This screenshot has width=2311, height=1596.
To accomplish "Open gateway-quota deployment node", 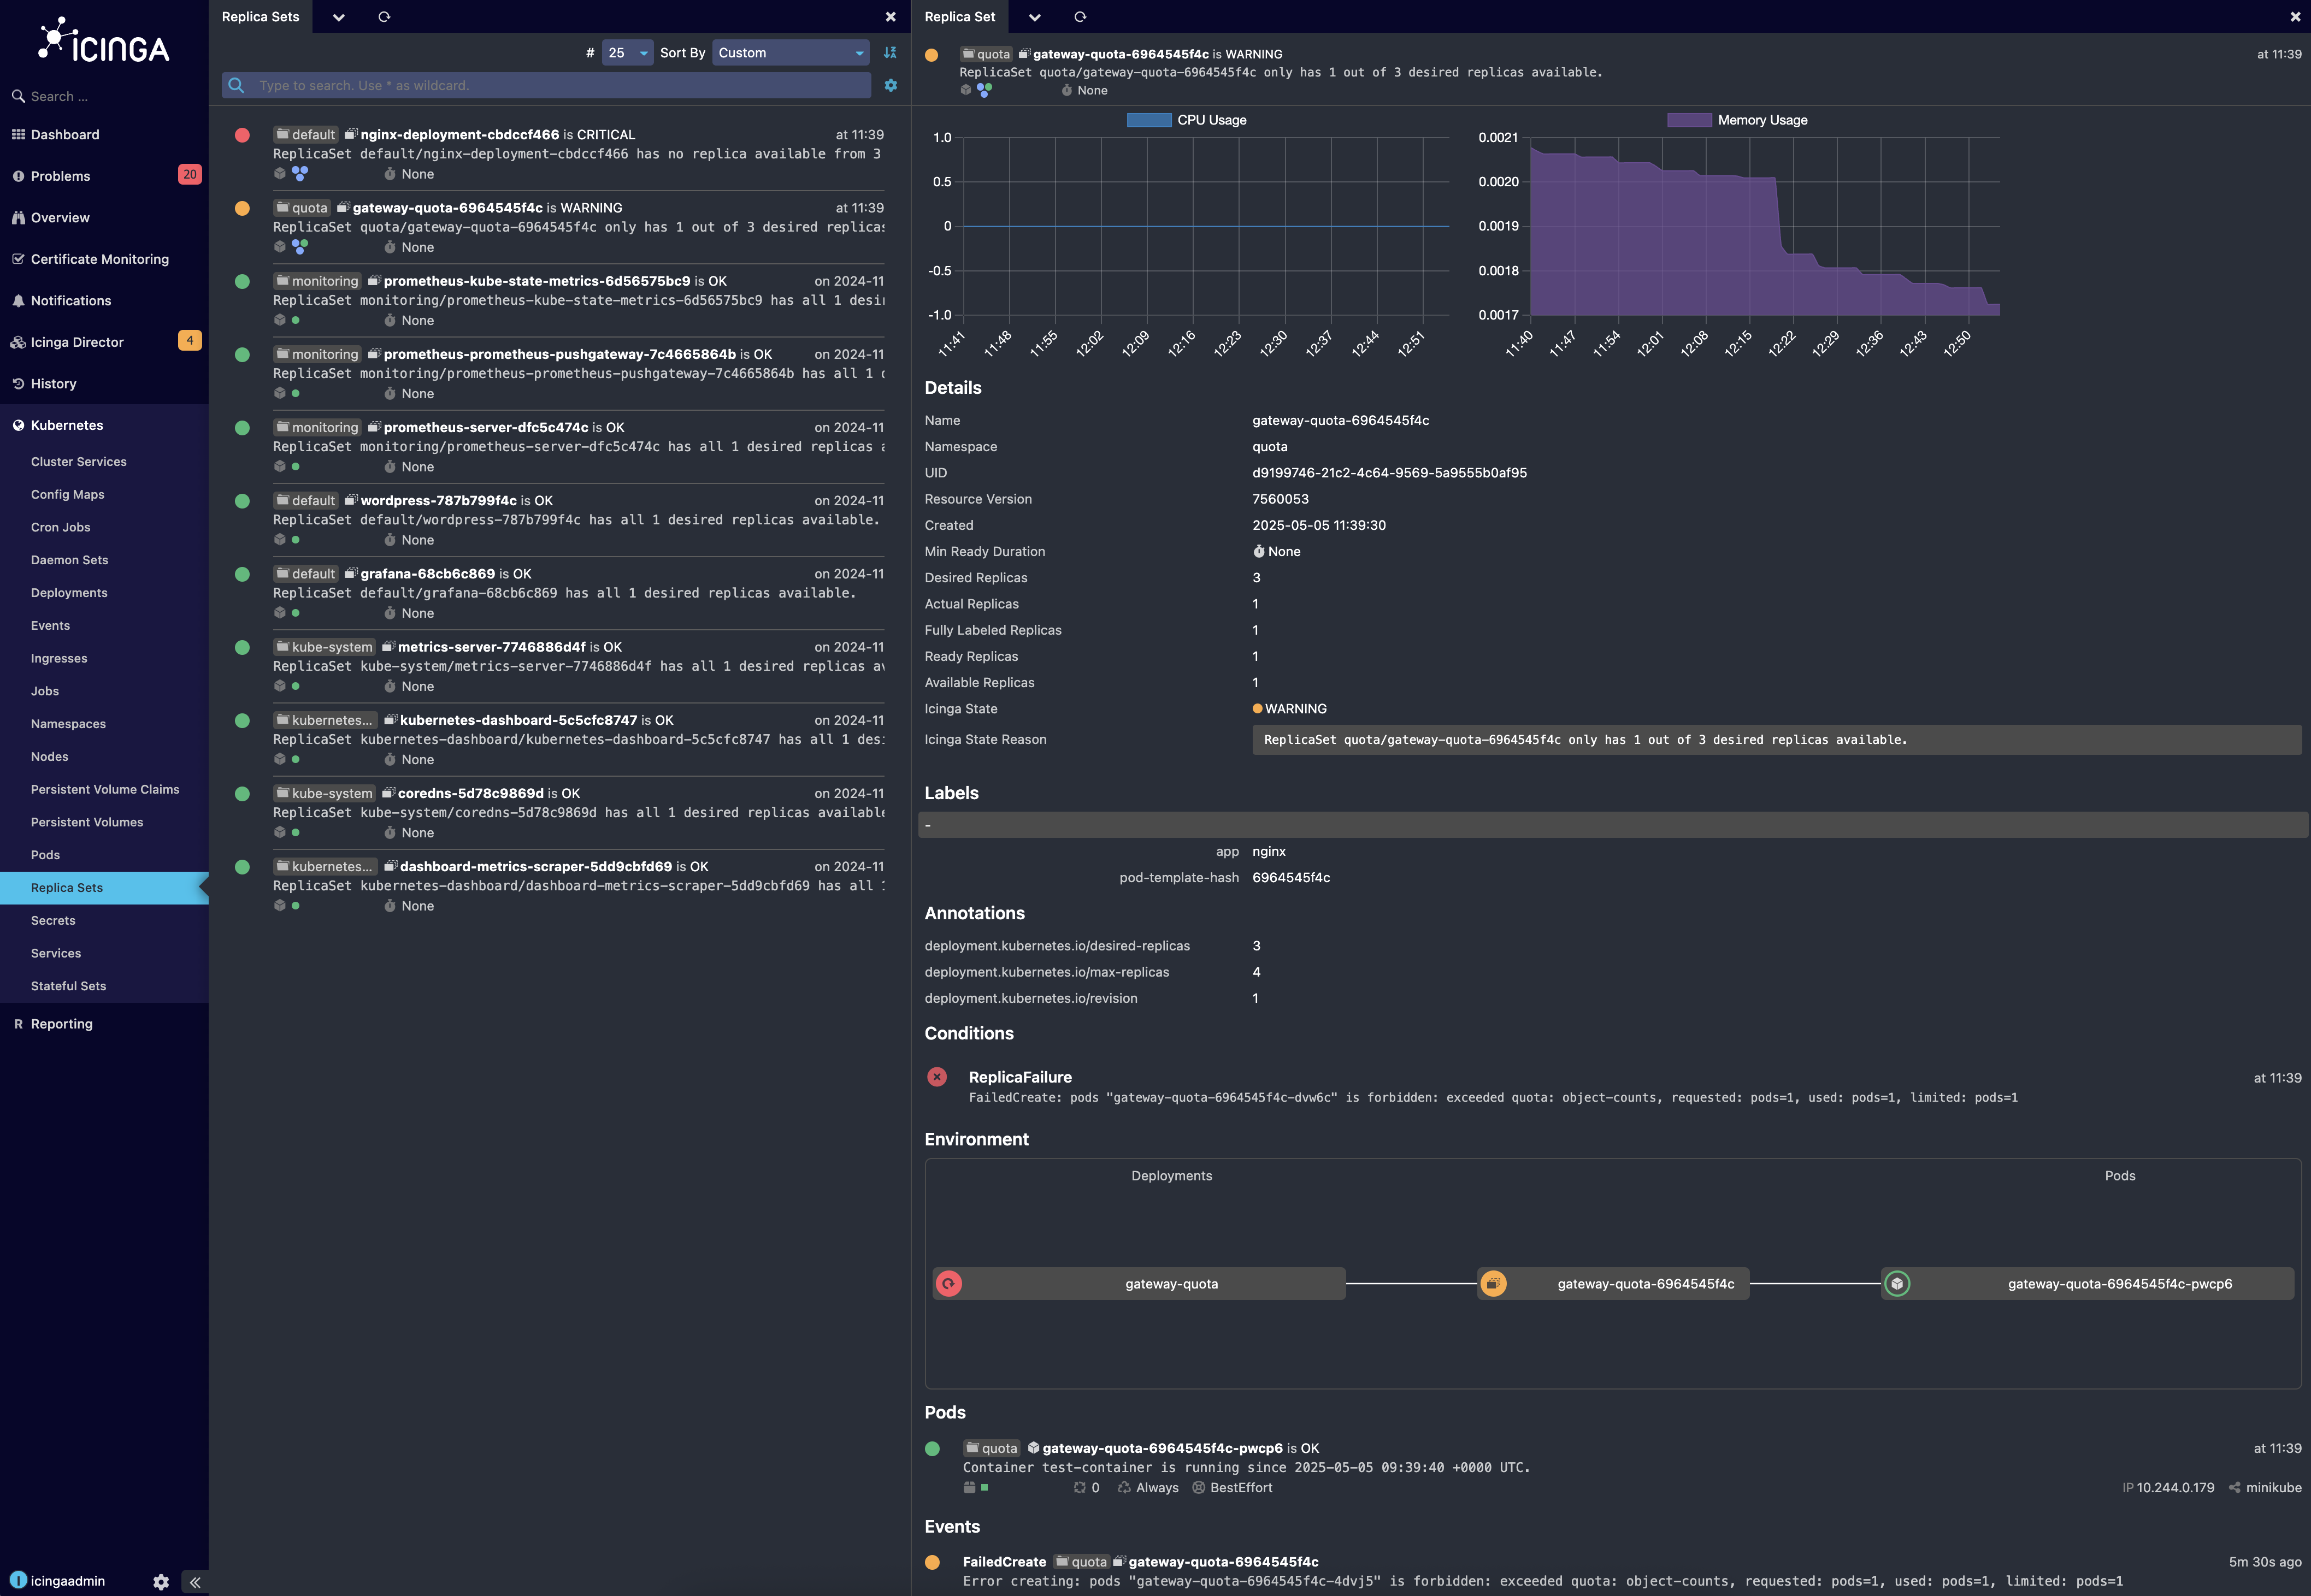I will click(1139, 1284).
